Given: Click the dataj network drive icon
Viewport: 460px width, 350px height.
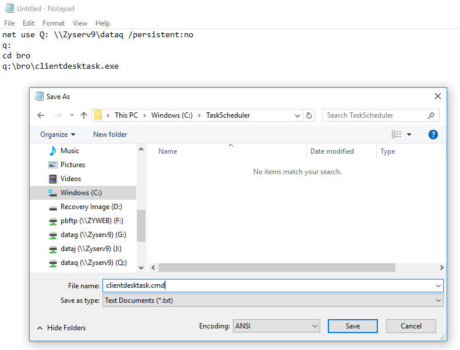Looking at the screenshot, I should point(53,249).
